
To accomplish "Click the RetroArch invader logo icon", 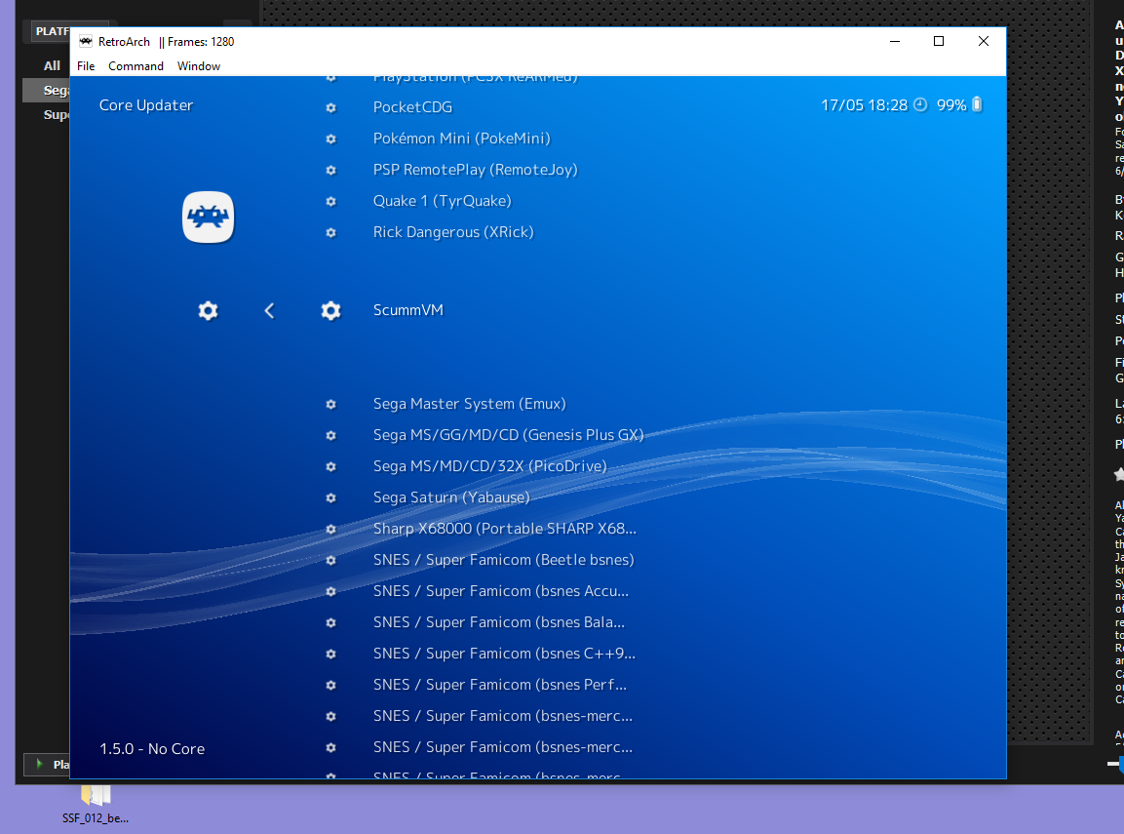I will [x=208, y=217].
